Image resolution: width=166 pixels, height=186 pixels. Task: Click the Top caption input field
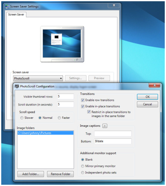coord(113,134)
